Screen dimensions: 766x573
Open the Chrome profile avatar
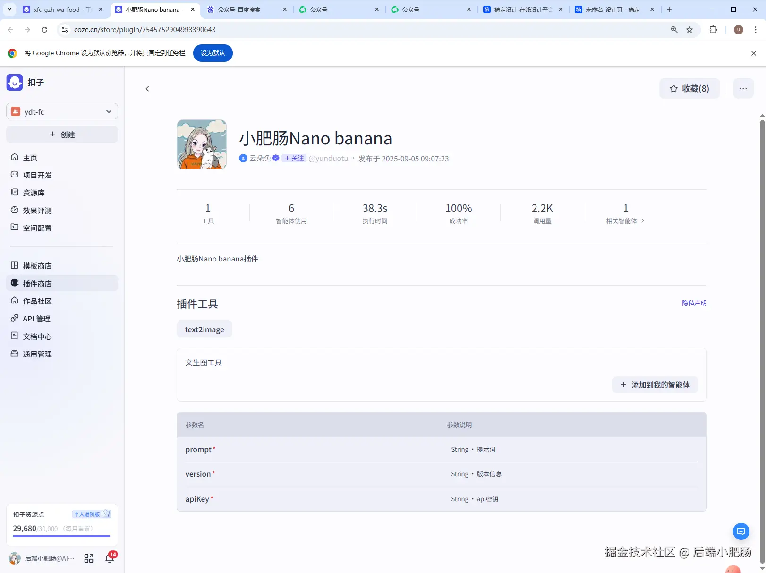pos(739,30)
